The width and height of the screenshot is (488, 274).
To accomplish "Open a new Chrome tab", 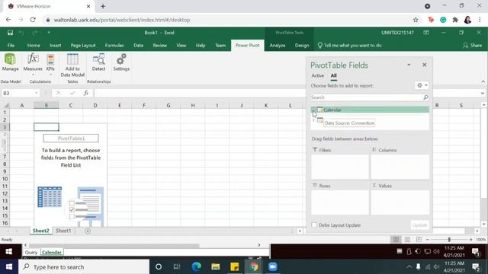I will (x=103, y=6).
